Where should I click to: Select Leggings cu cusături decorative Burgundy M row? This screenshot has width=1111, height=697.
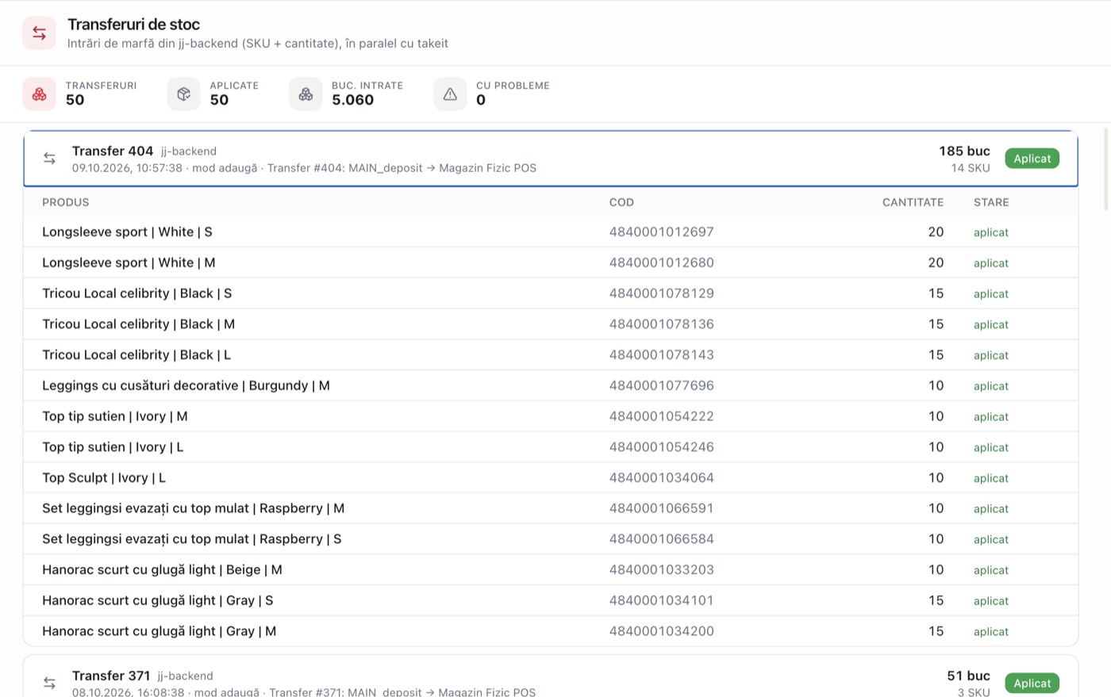551,385
